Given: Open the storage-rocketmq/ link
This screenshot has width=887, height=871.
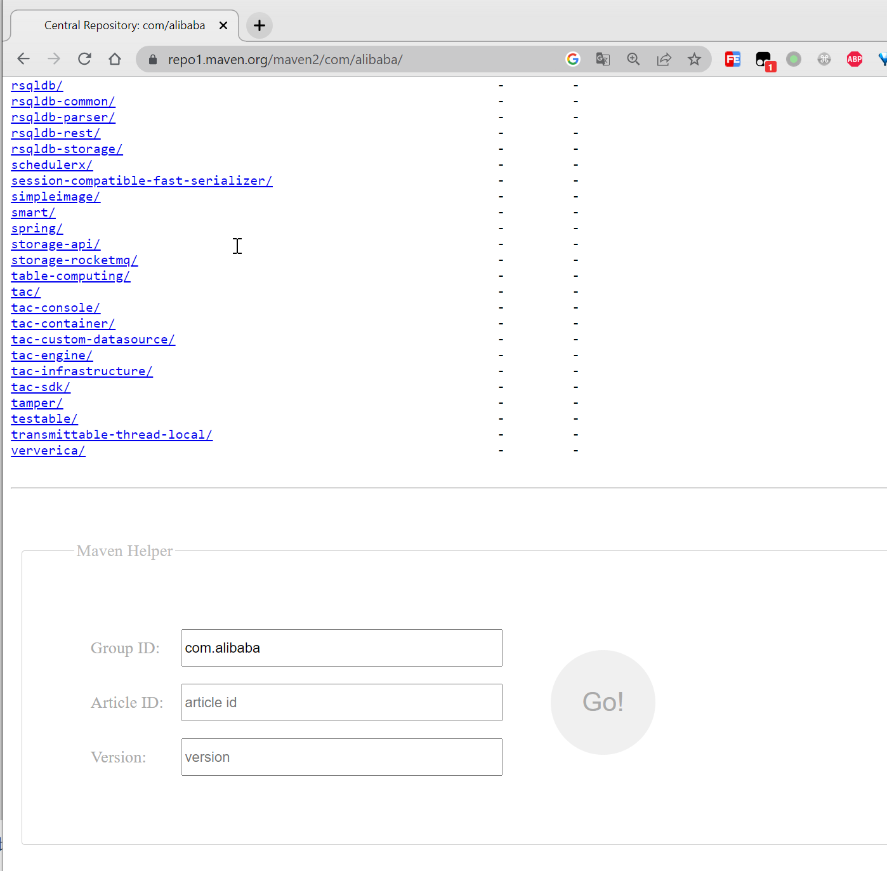Looking at the screenshot, I should (74, 260).
